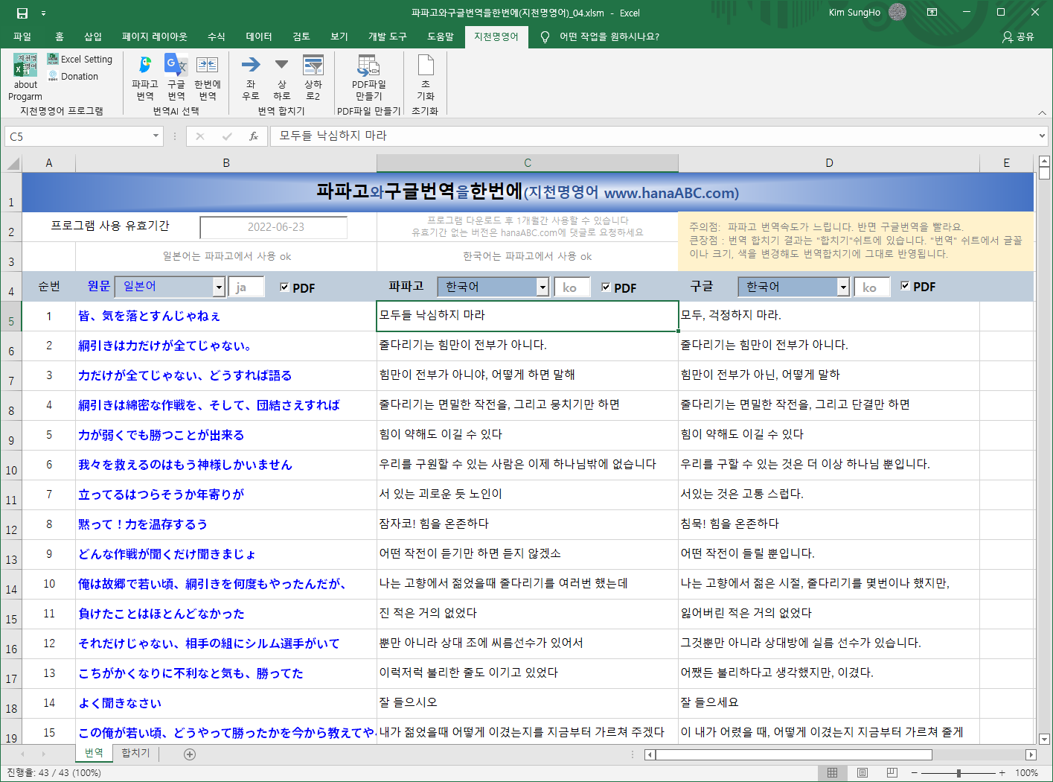This screenshot has width=1053, height=782.
Task: Select cell with 잘 들으시오
Action: pyautogui.click(x=528, y=703)
